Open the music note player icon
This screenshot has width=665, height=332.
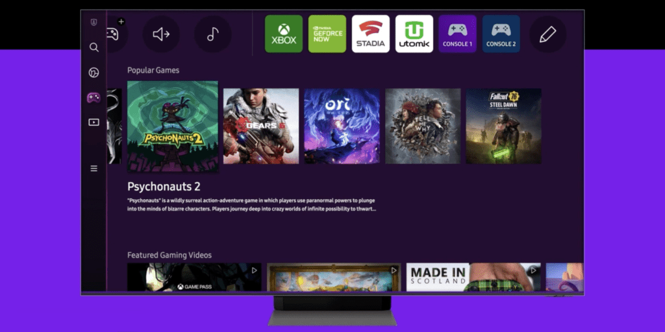click(x=212, y=34)
